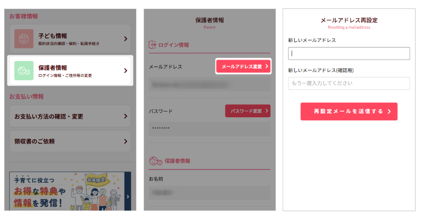The width and height of the screenshot is (423, 218).
Task: Click the login door icon beside ログイン情報
Action: click(x=153, y=45)
